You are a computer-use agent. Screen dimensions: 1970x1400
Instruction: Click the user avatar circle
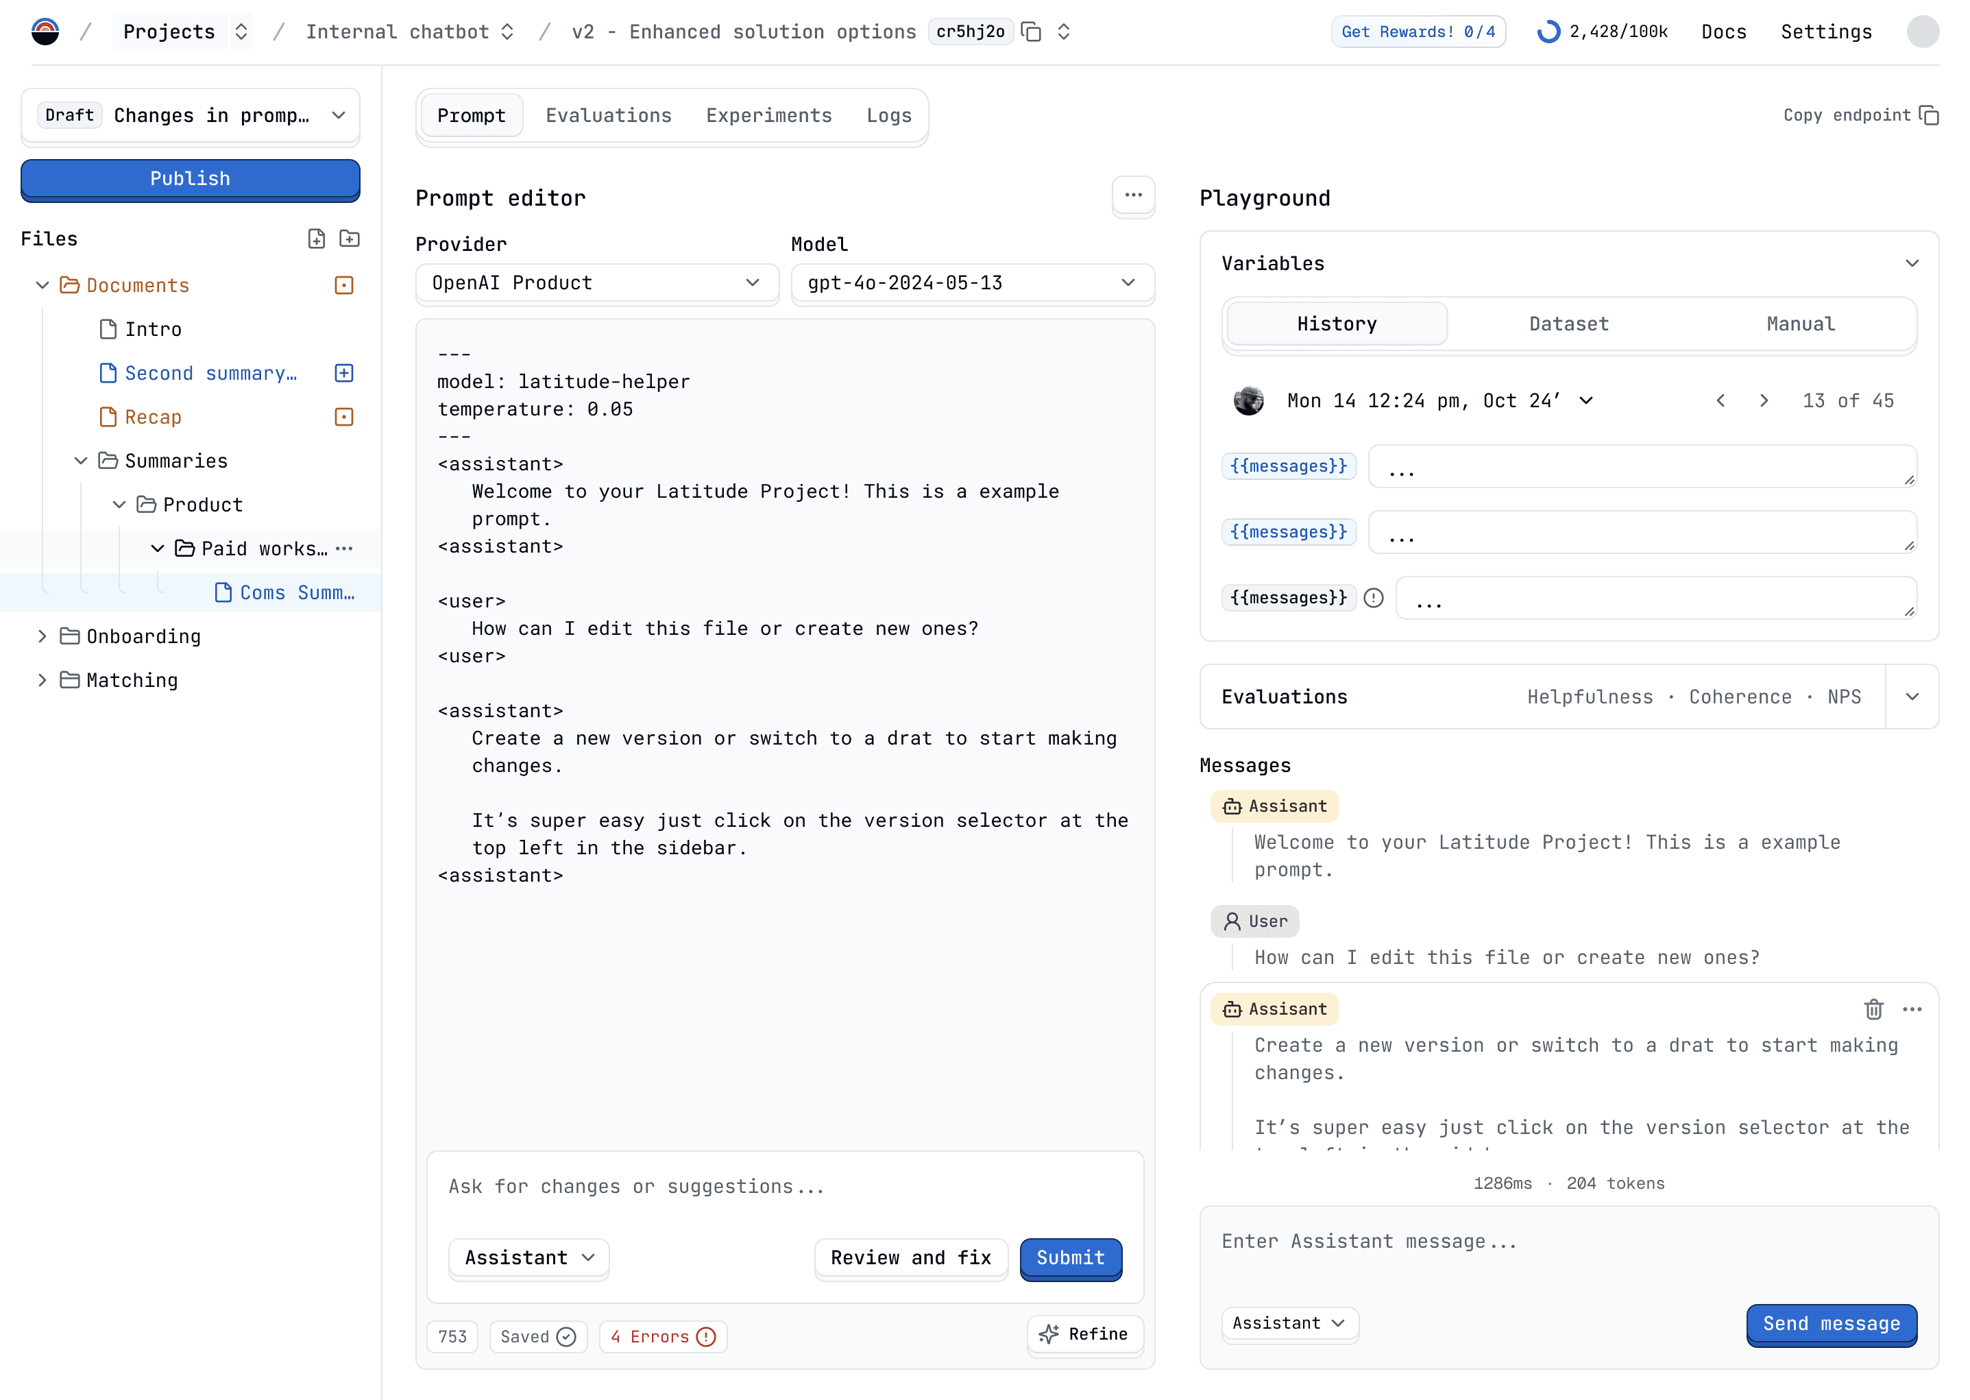(1923, 32)
